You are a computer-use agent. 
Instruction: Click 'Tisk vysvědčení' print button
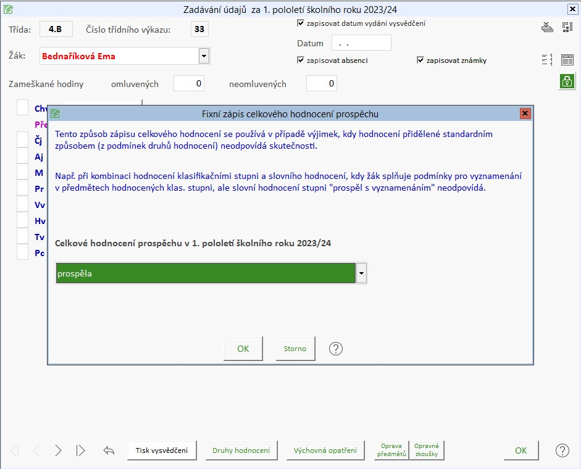pos(162,450)
